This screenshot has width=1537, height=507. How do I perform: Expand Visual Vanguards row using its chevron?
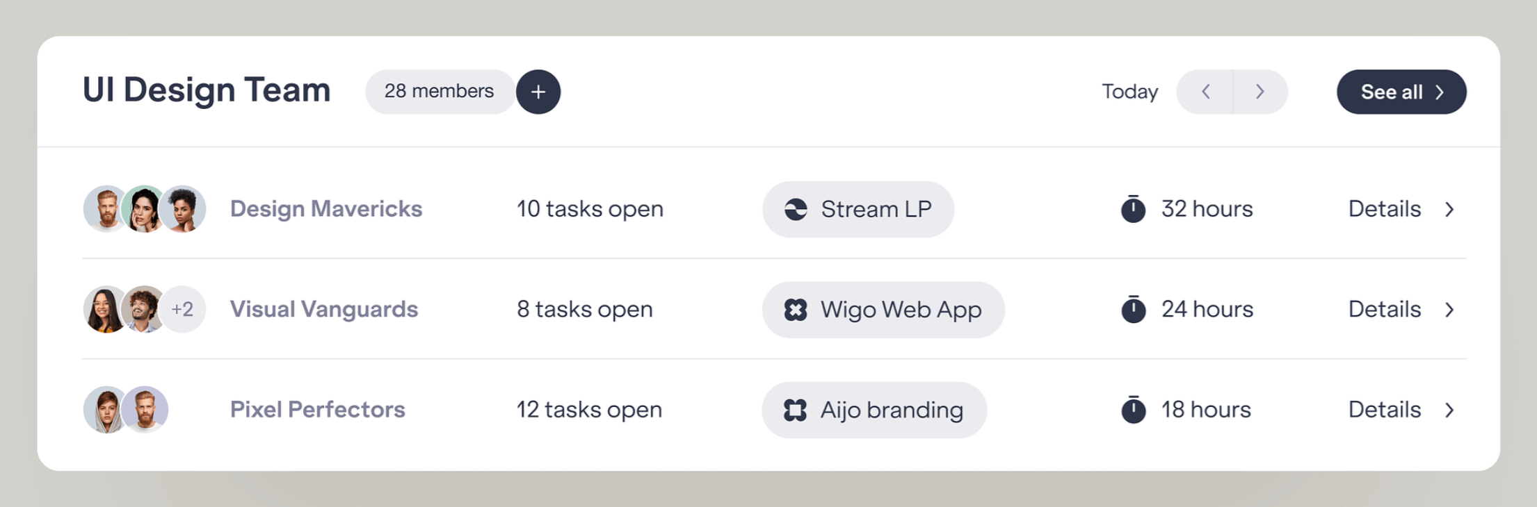1449,310
